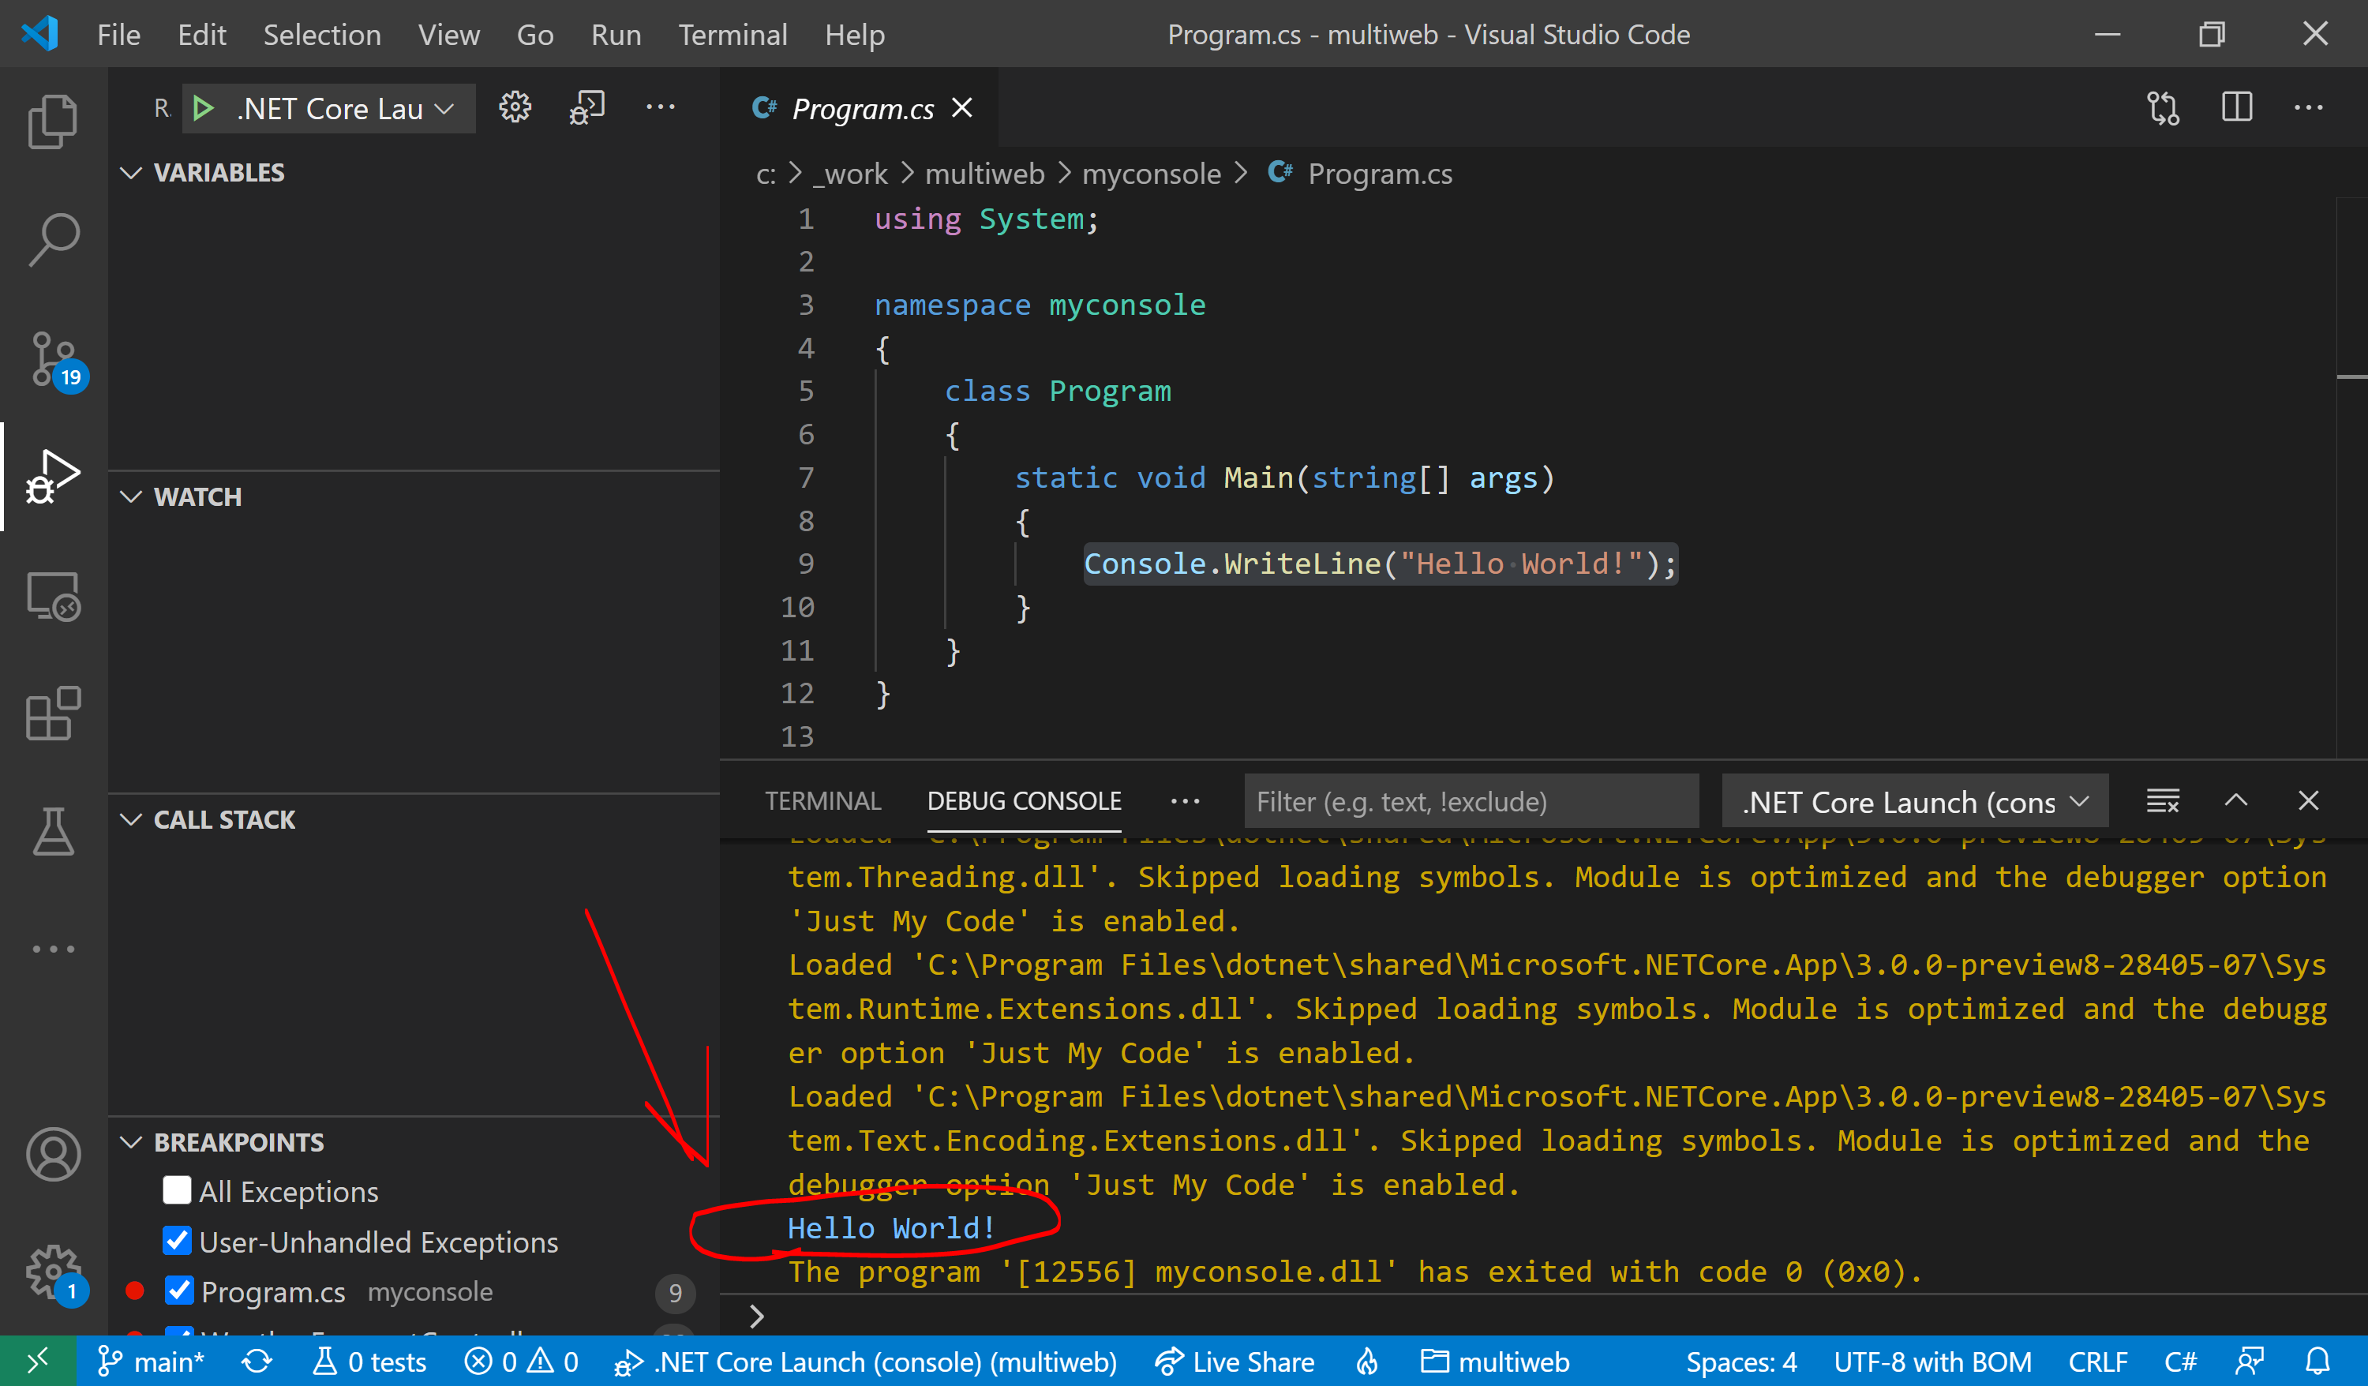The height and width of the screenshot is (1386, 2368).
Task: Open Source Control view with 19 changes
Action: pyautogui.click(x=54, y=360)
